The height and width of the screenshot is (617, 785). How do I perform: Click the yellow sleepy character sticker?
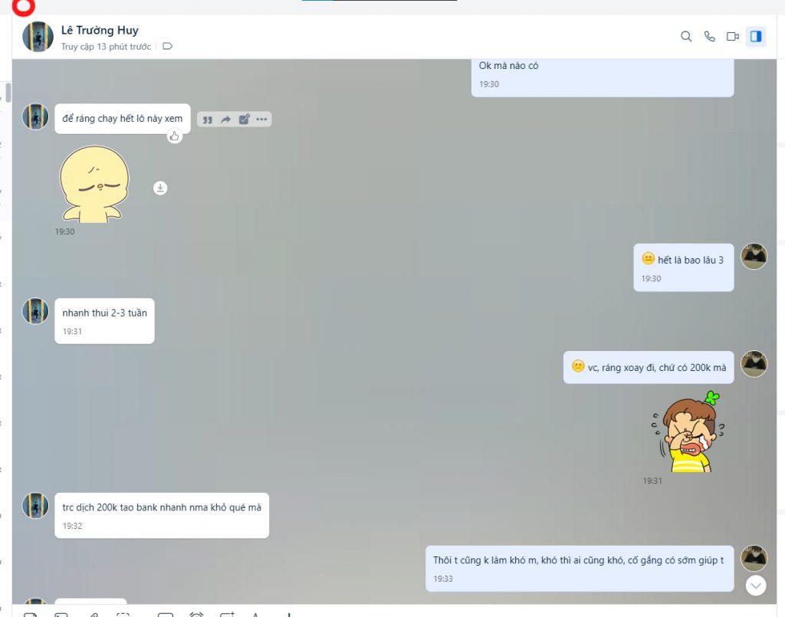click(x=94, y=184)
